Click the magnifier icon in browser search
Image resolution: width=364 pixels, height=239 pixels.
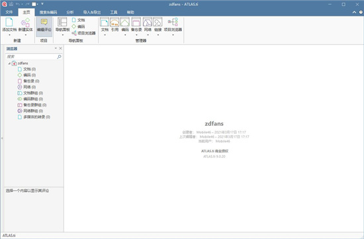[59, 56]
